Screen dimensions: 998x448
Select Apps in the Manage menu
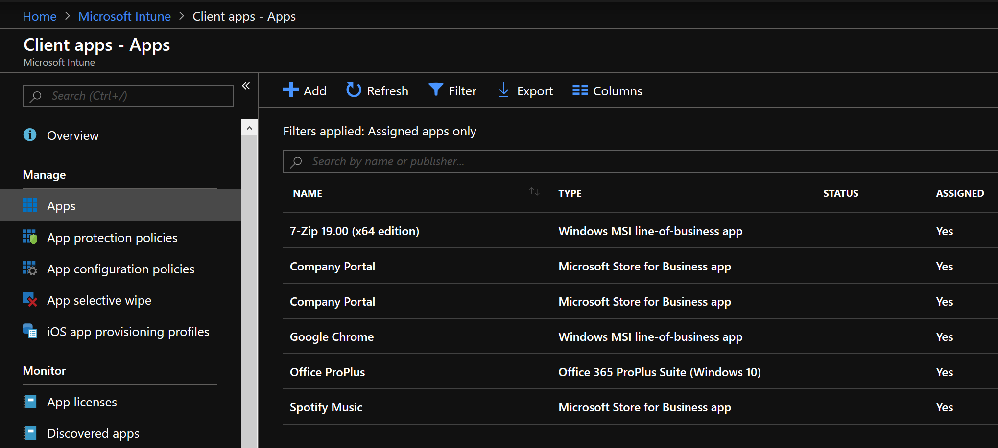[120, 205]
